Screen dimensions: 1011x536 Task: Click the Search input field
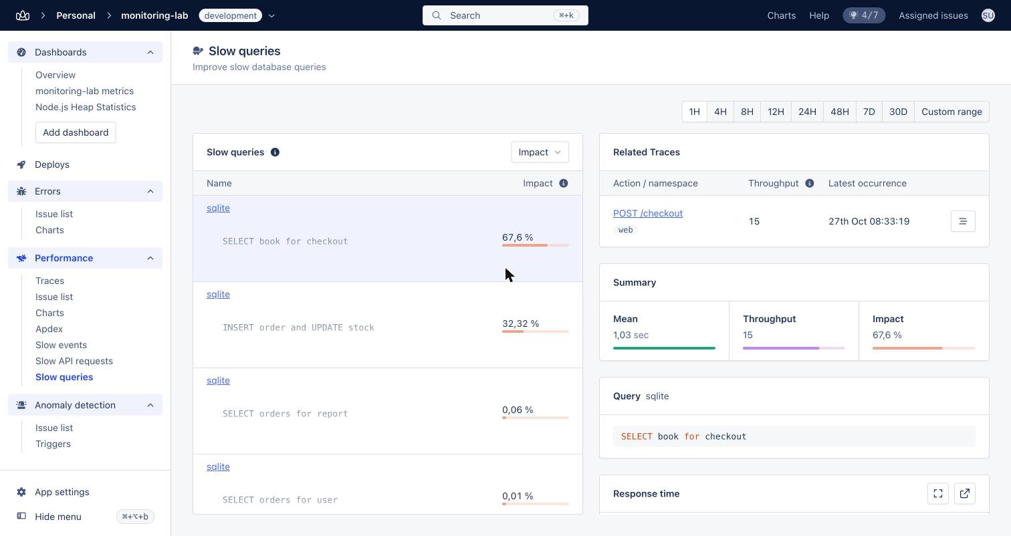point(505,15)
